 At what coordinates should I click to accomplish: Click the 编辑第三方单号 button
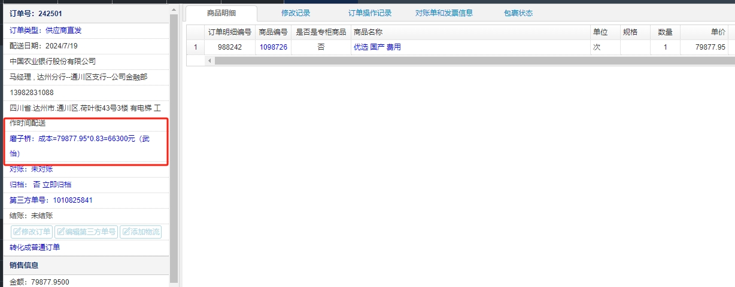click(x=86, y=232)
